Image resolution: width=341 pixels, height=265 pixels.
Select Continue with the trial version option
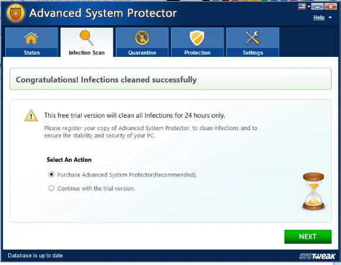click(51, 188)
